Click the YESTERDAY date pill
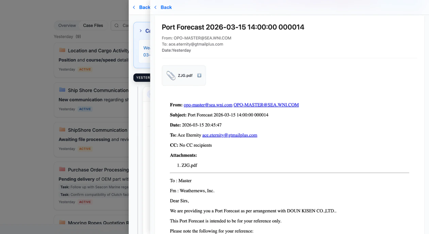This screenshot has height=234, width=429. click(143, 77)
